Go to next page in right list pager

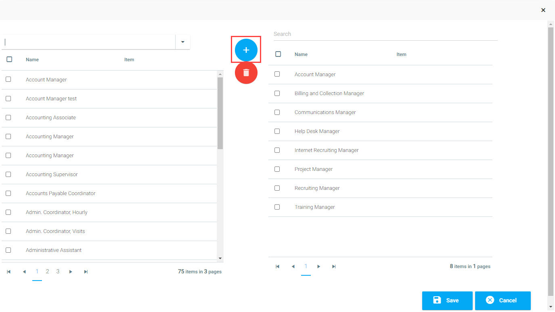(319, 266)
